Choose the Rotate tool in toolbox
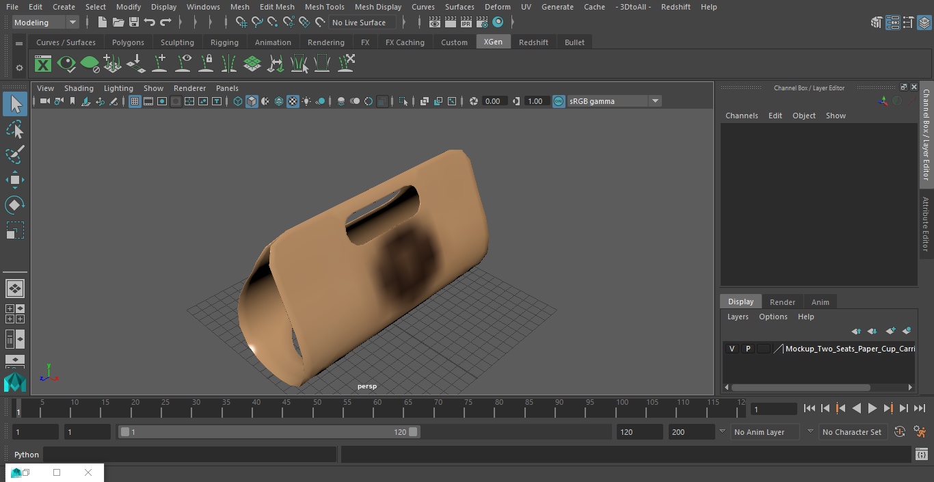This screenshot has width=934, height=482. pos(15,205)
